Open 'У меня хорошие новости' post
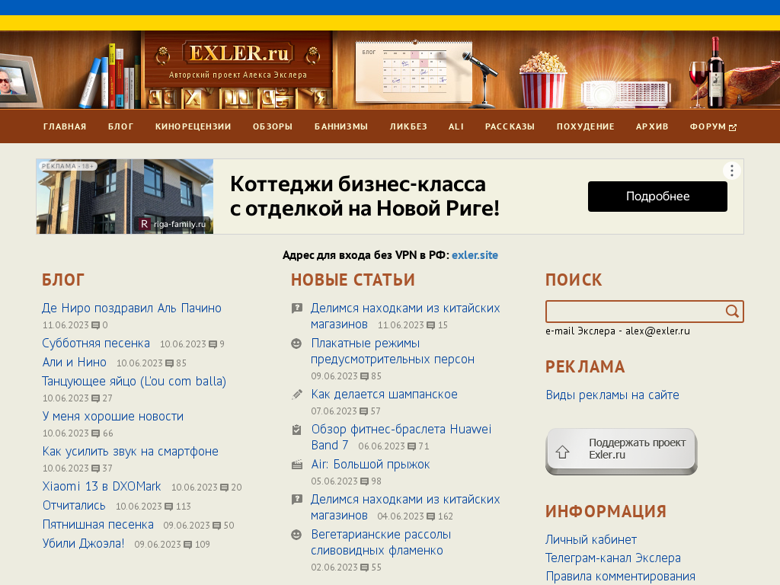 [x=113, y=417]
